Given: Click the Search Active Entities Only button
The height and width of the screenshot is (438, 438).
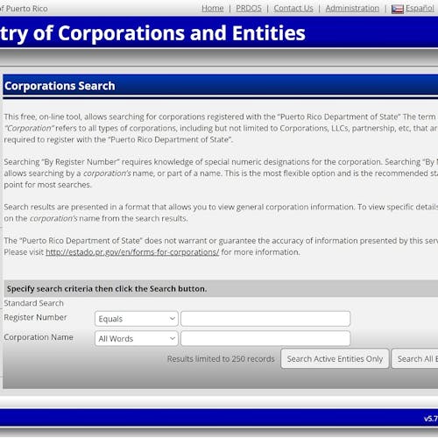Looking at the screenshot, I should tap(335, 358).
